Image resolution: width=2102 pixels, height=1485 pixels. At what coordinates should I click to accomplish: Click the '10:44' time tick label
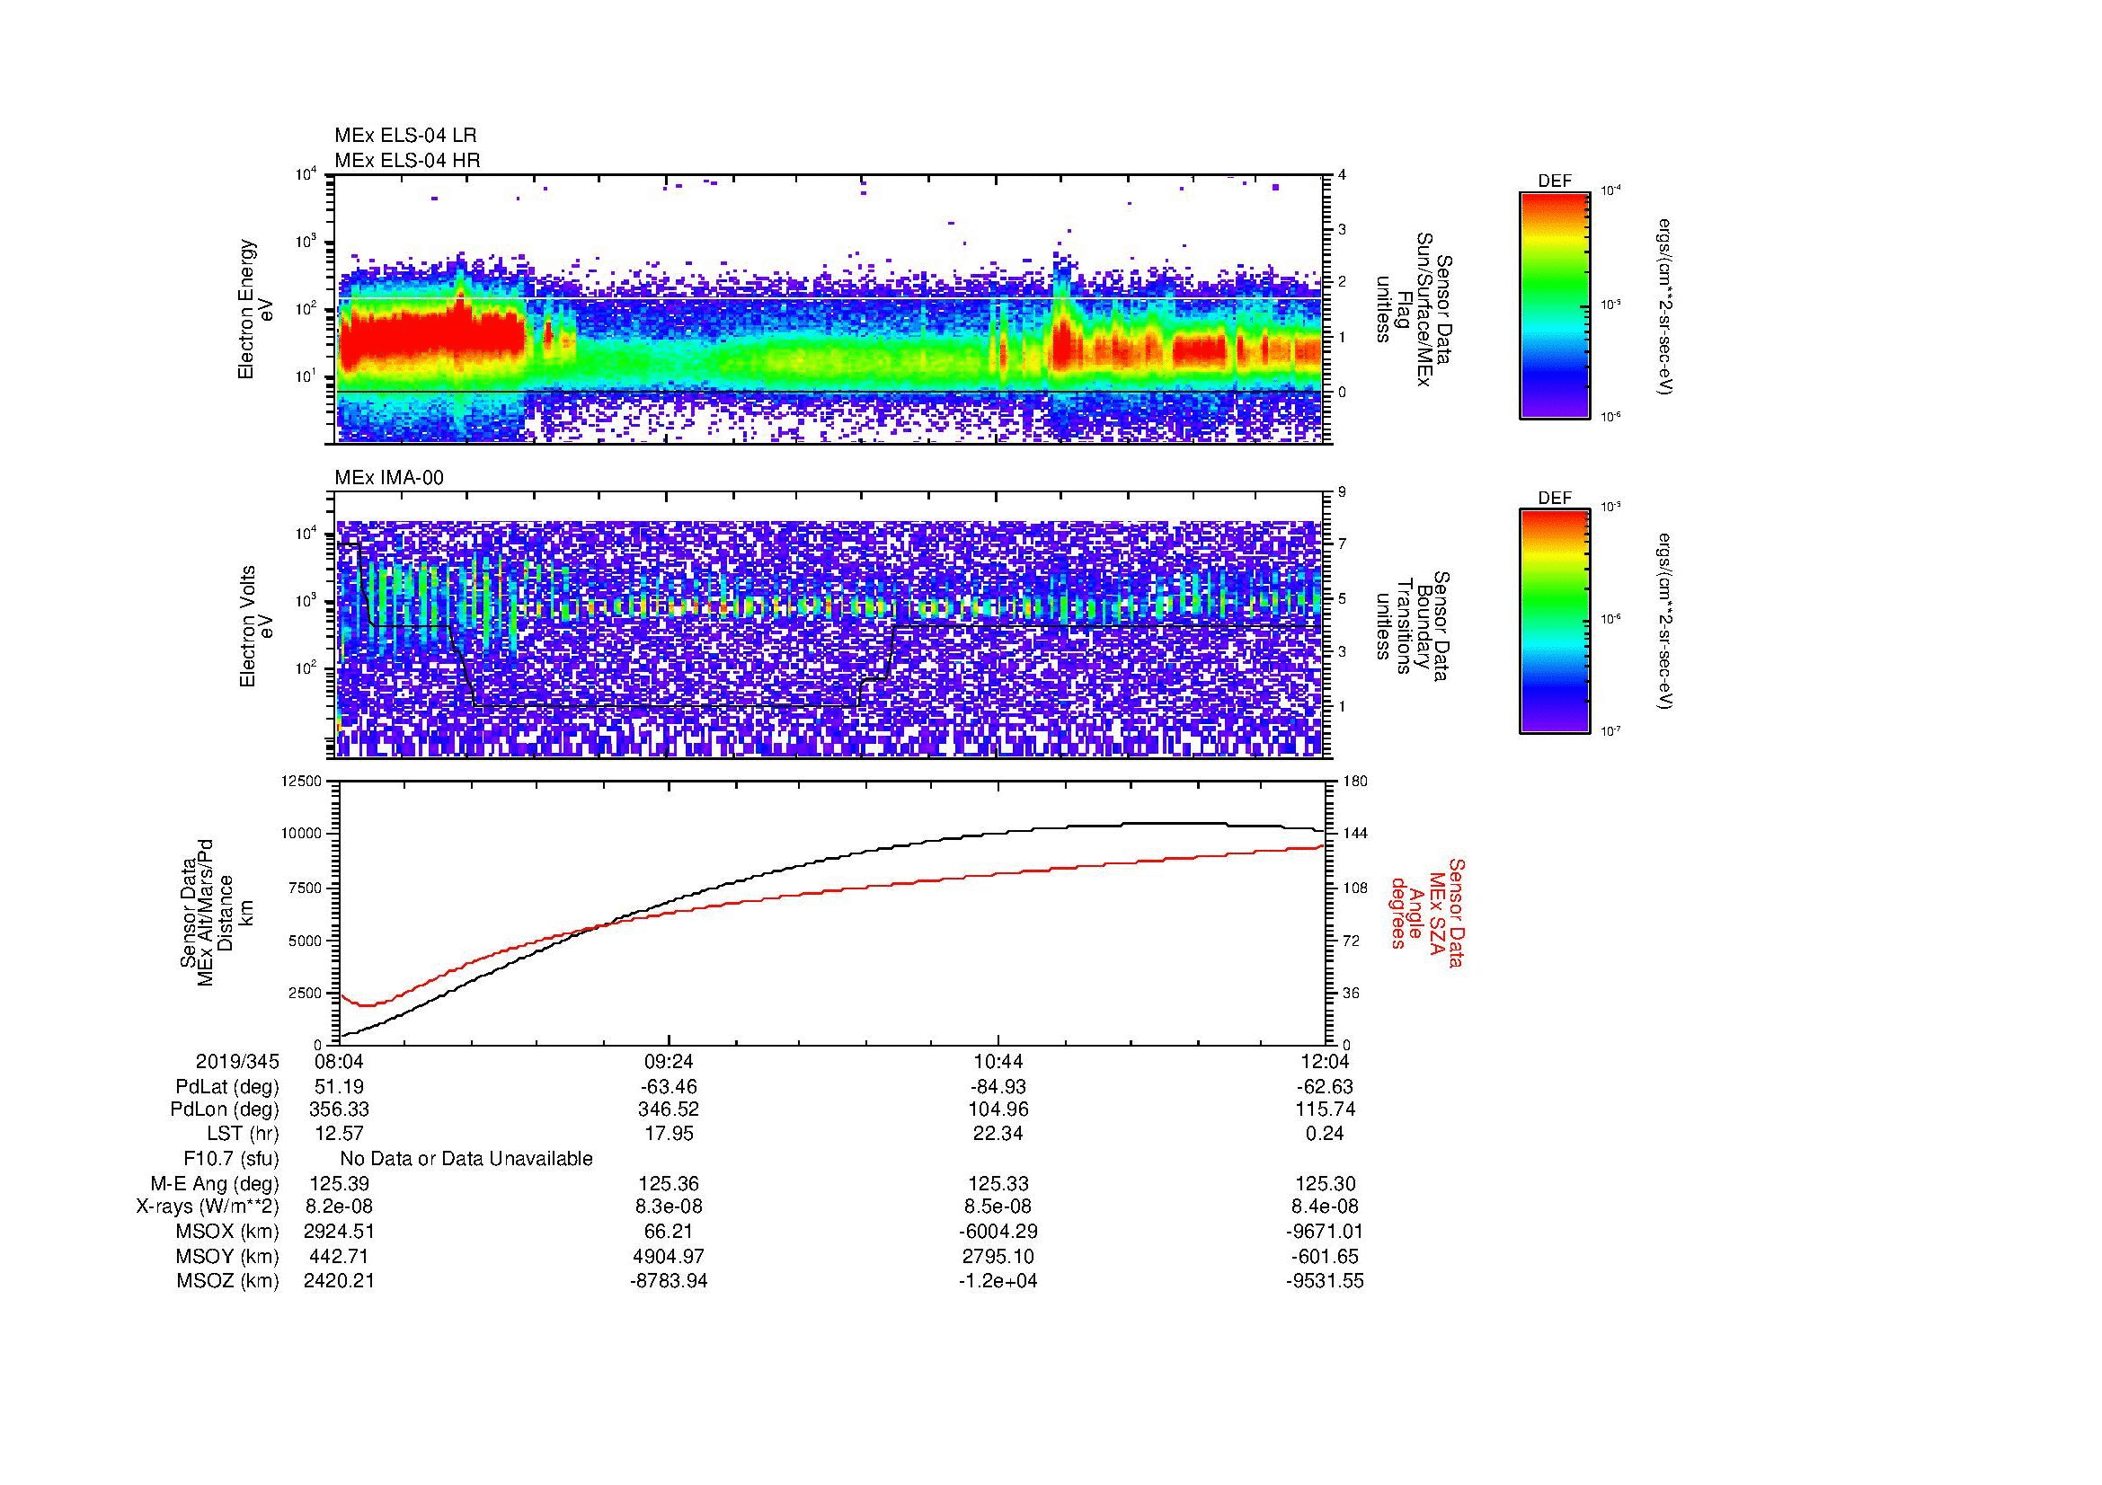tap(998, 1061)
